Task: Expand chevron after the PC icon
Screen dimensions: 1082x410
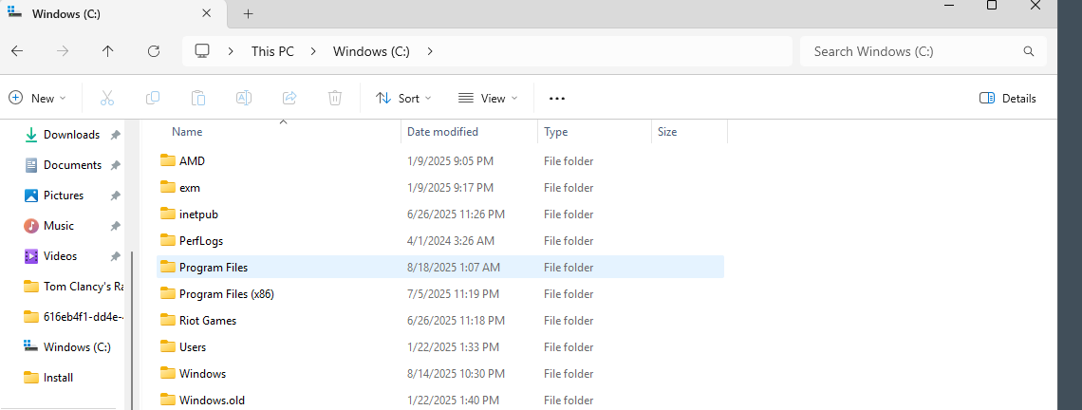Action: tap(231, 51)
